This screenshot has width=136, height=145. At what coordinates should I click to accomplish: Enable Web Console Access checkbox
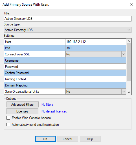8,118
